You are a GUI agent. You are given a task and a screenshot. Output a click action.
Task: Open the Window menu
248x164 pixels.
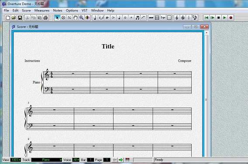(97, 10)
